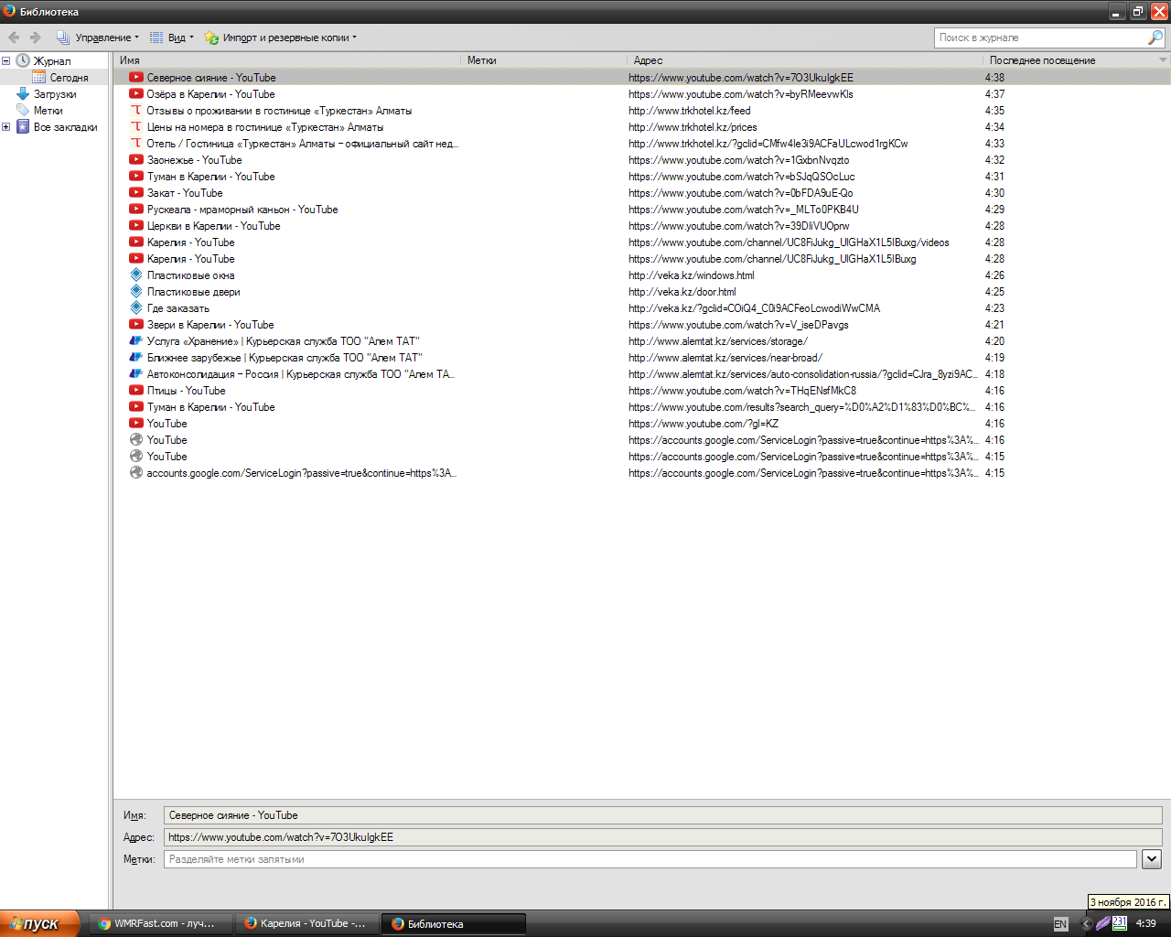Click YouTube icon of Закат row
This screenshot has height=937, width=1171.
coord(136,193)
